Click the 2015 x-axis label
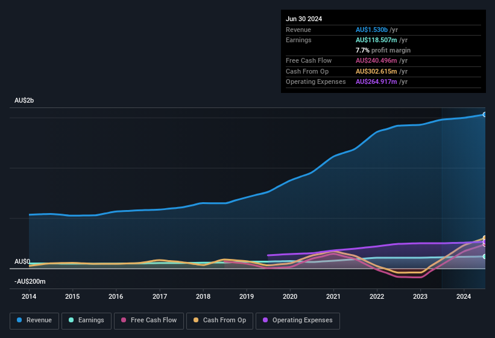The height and width of the screenshot is (338, 495). [x=72, y=296]
